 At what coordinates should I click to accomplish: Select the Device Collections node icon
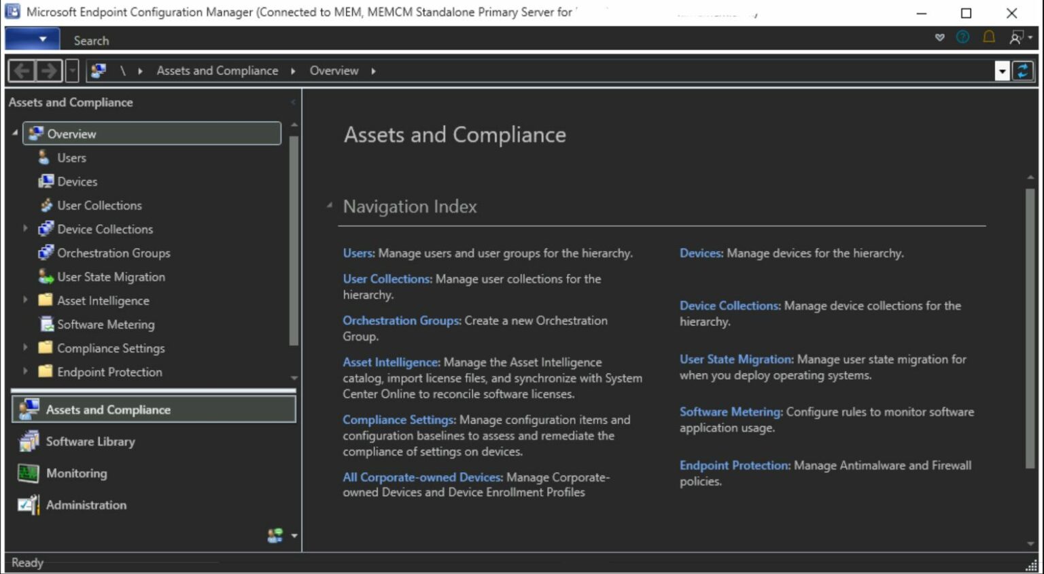46,229
